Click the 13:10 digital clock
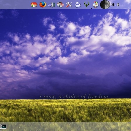The width and height of the screenshot is (131, 131). click(115, 5)
